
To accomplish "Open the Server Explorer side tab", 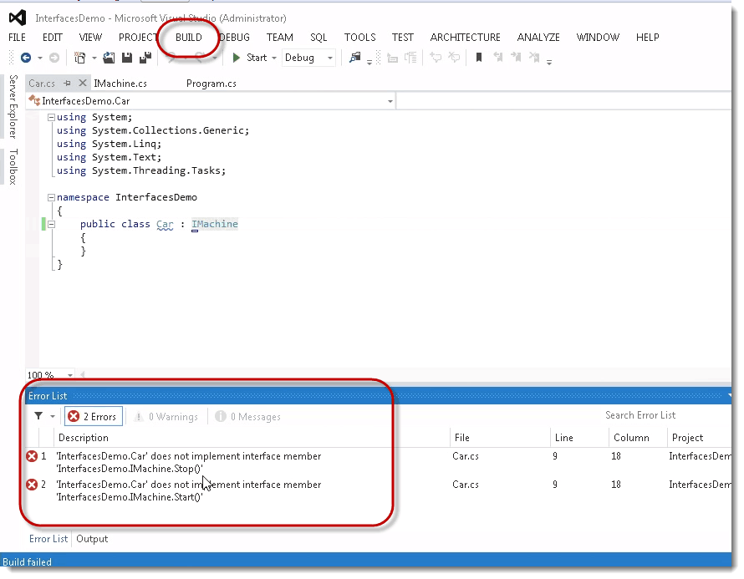I will coord(13,107).
